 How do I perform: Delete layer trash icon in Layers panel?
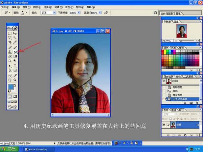point(197,135)
